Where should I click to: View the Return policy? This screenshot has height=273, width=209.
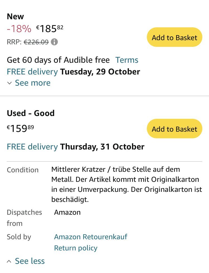point(76,248)
